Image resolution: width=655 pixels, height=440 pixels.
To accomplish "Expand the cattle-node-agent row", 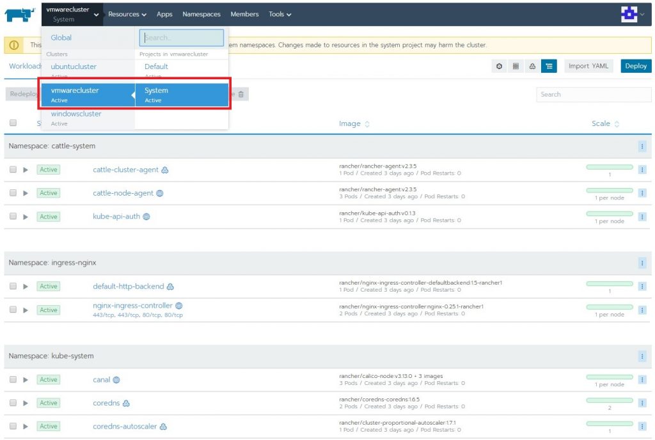I will pos(26,193).
